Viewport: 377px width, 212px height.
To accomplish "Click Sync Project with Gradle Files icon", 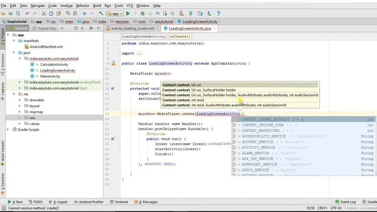I will tap(191, 14).
